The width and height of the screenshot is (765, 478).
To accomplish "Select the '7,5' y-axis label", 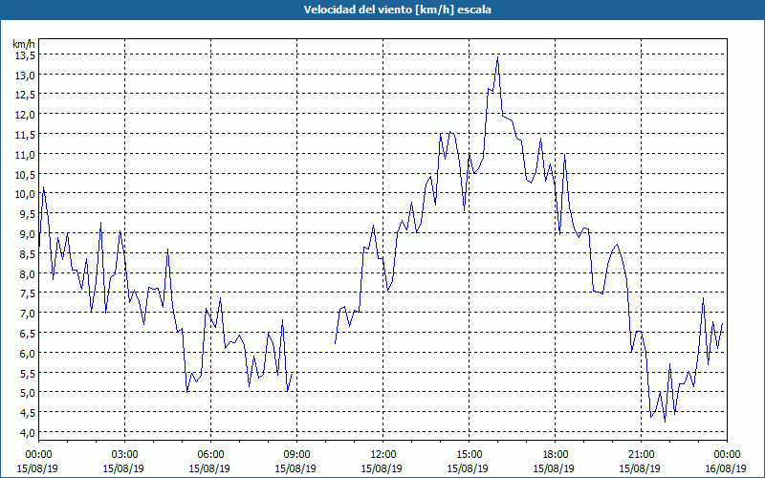I will click(28, 293).
